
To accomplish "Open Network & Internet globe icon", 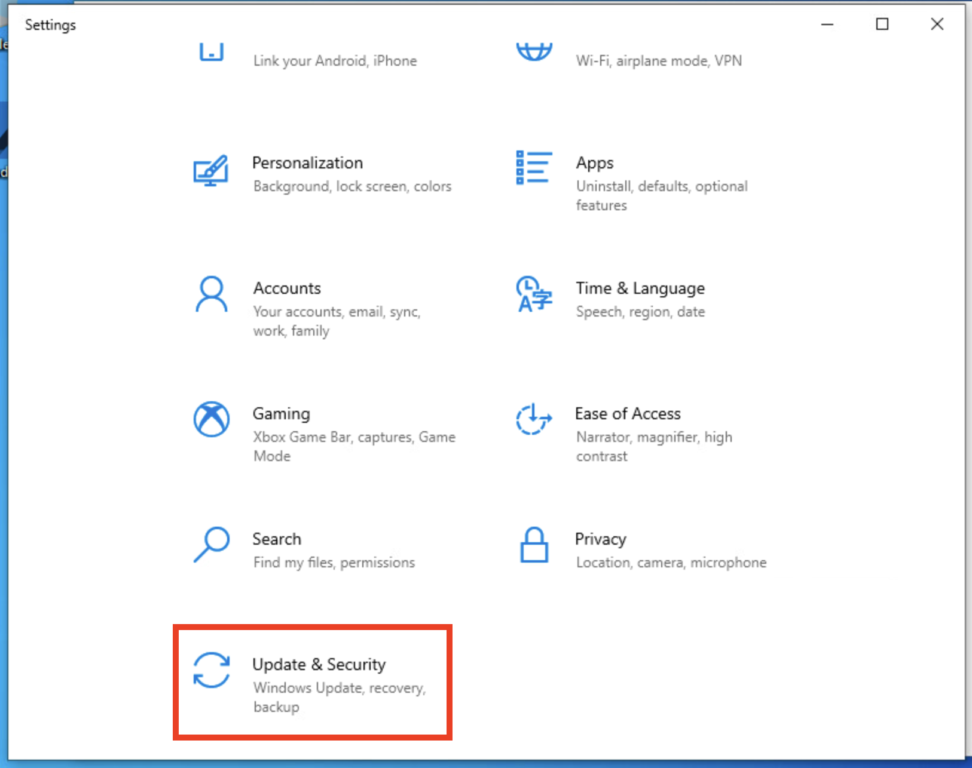I will click(x=534, y=51).
